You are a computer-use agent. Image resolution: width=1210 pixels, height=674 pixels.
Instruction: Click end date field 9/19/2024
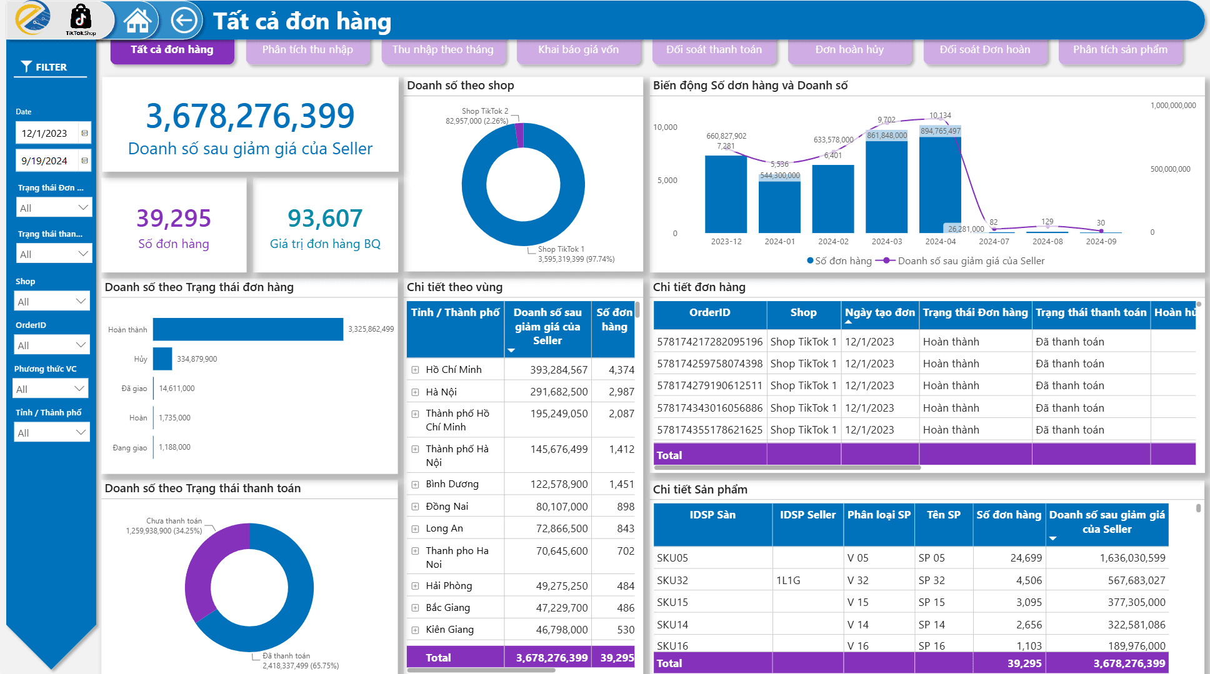pos(47,161)
